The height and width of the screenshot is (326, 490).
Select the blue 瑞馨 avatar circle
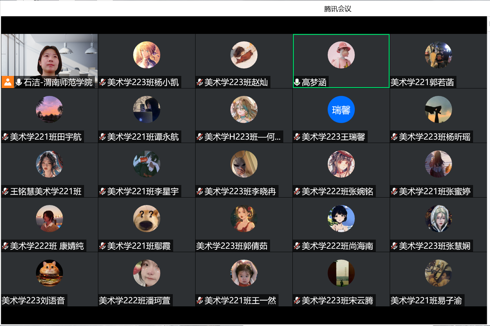point(341,109)
